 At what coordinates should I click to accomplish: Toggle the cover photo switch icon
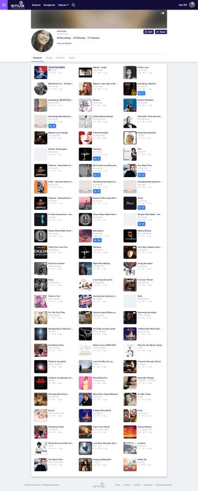point(163,13)
